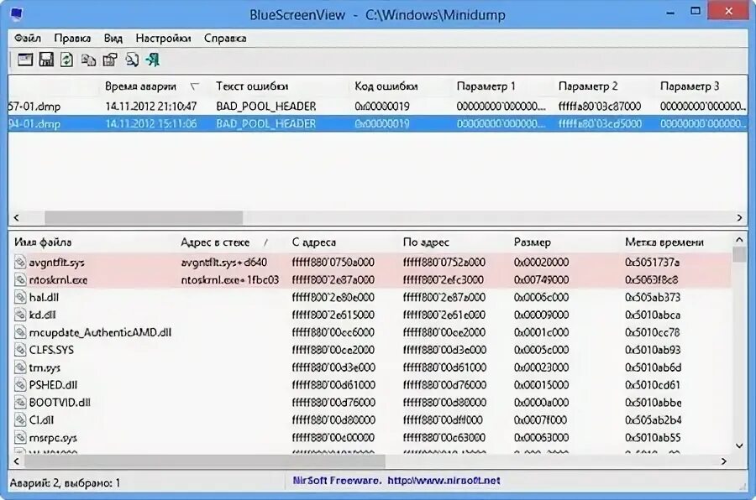Image resolution: width=756 pixels, height=500 pixels.
Task: Sort by Адрес в стеке column header
Action: click(215, 242)
